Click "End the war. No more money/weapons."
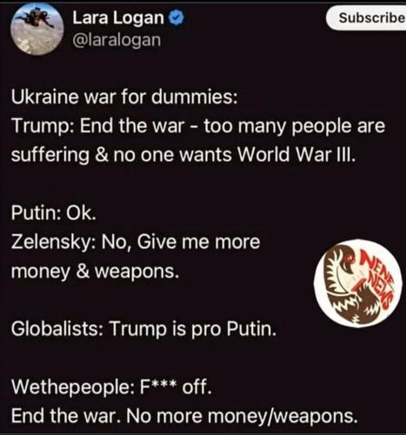Screen dimensions: 406x435 click(184, 416)
